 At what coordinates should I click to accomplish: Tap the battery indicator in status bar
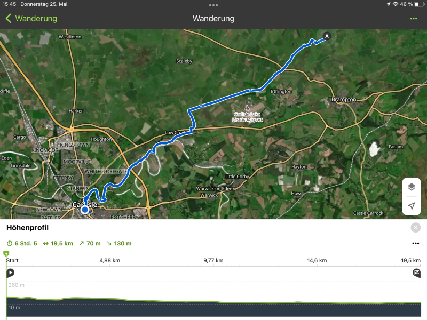click(x=416, y=4)
